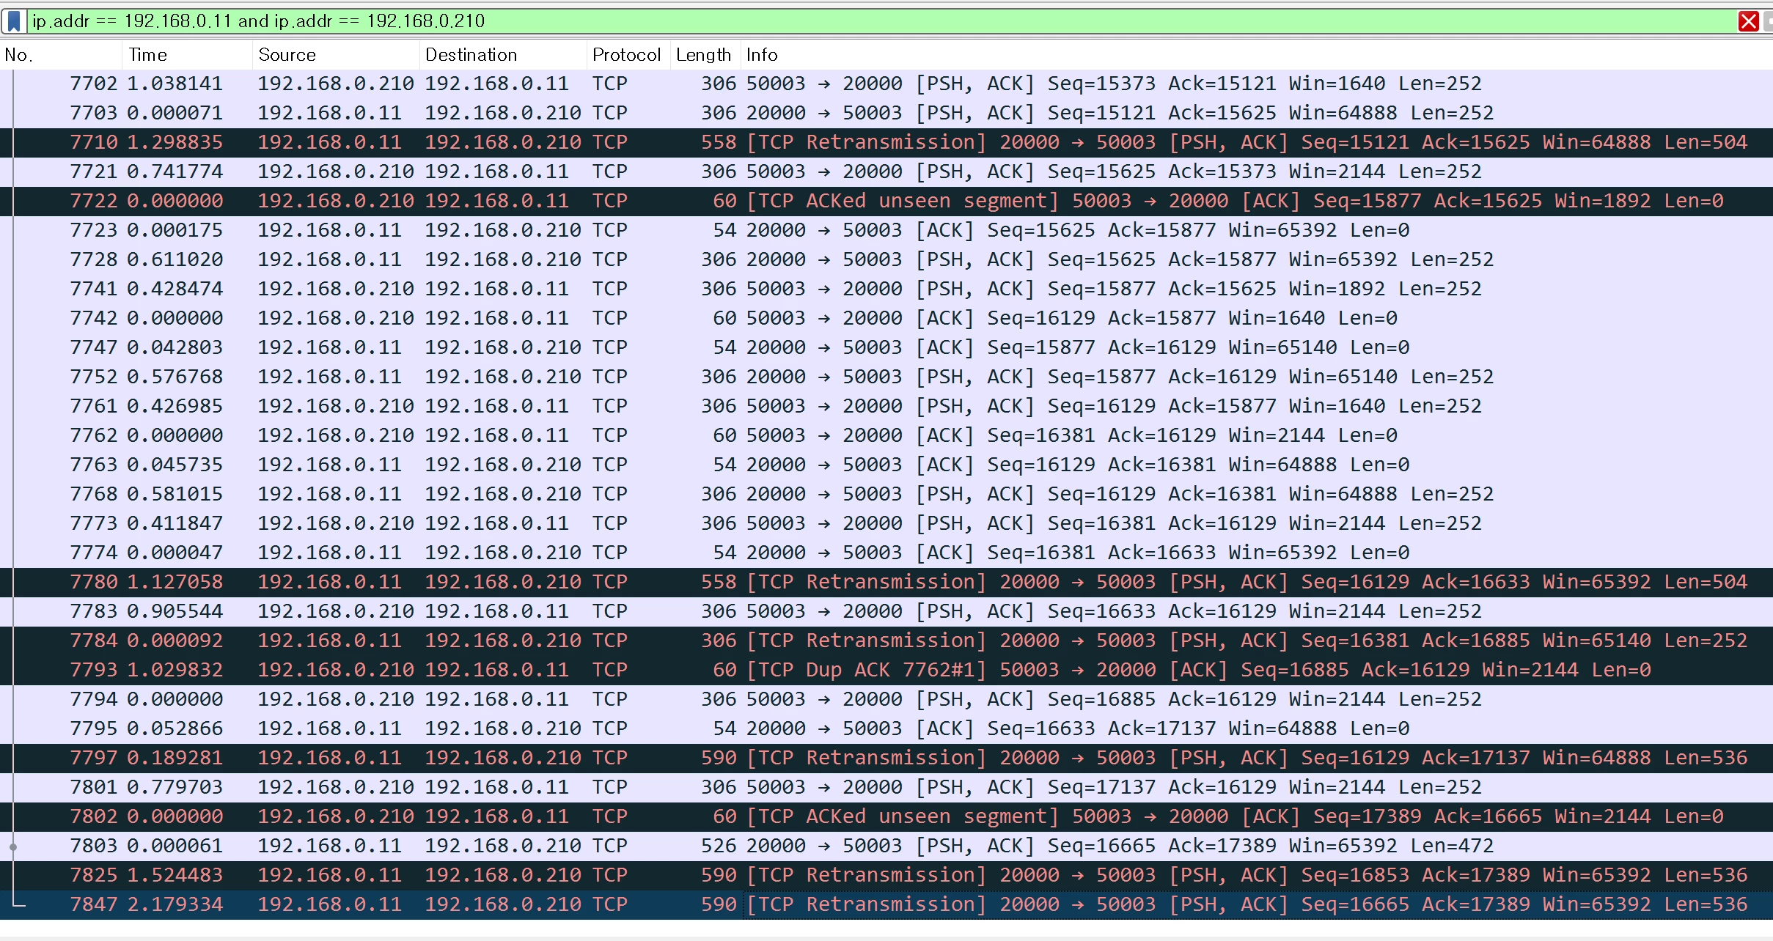
Task: Select packet 7801 row
Action: 886,787
